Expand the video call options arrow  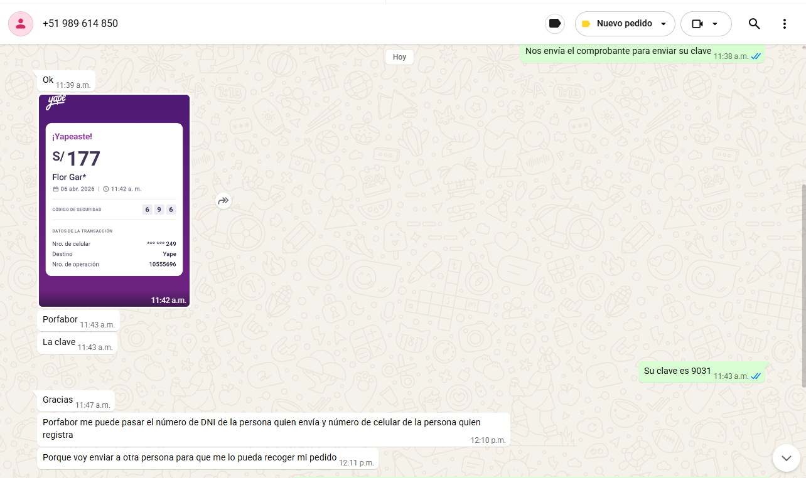(x=714, y=24)
